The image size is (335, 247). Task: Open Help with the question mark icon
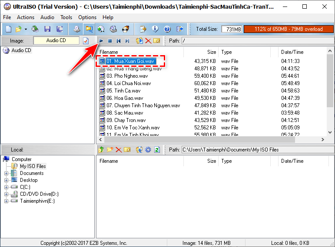167,29
